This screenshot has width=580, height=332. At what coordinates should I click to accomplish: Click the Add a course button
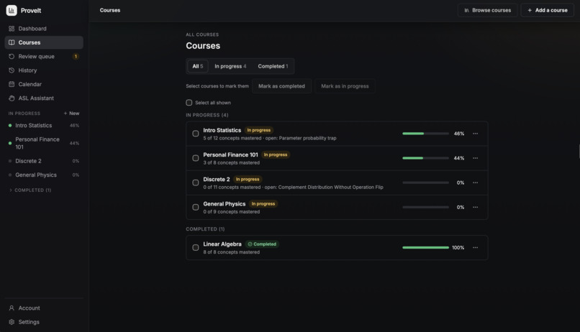tap(548, 10)
